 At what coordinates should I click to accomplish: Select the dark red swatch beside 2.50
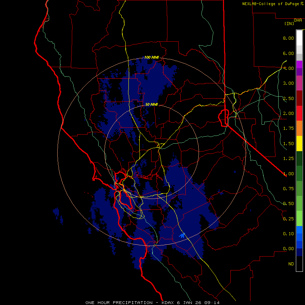point(299,98)
